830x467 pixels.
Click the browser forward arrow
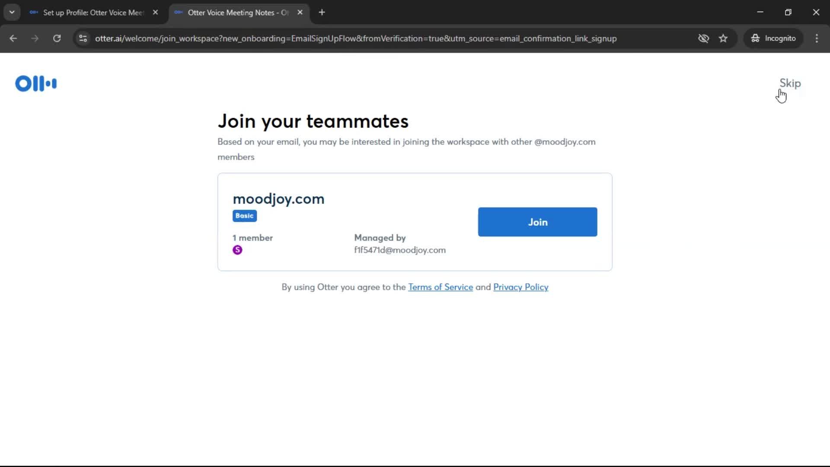[35, 38]
